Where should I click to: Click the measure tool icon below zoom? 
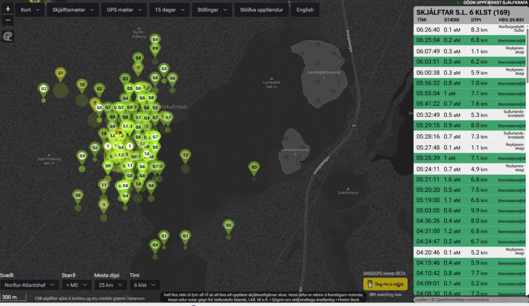(8, 36)
